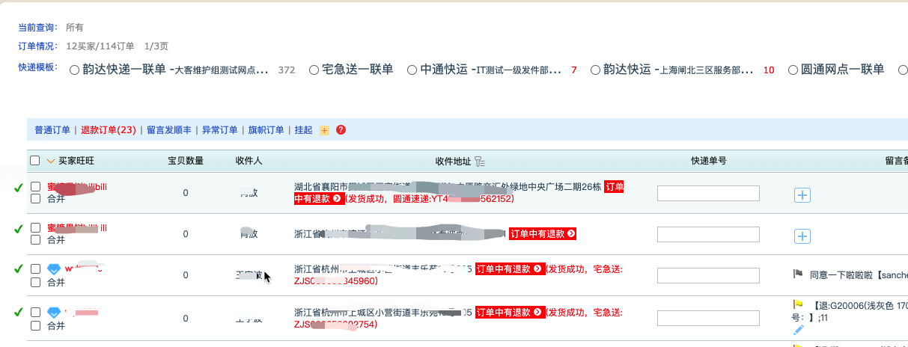This screenshot has height=347, width=908.
Task: Click the orange plus icon after 挂起
Action: [324, 130]
